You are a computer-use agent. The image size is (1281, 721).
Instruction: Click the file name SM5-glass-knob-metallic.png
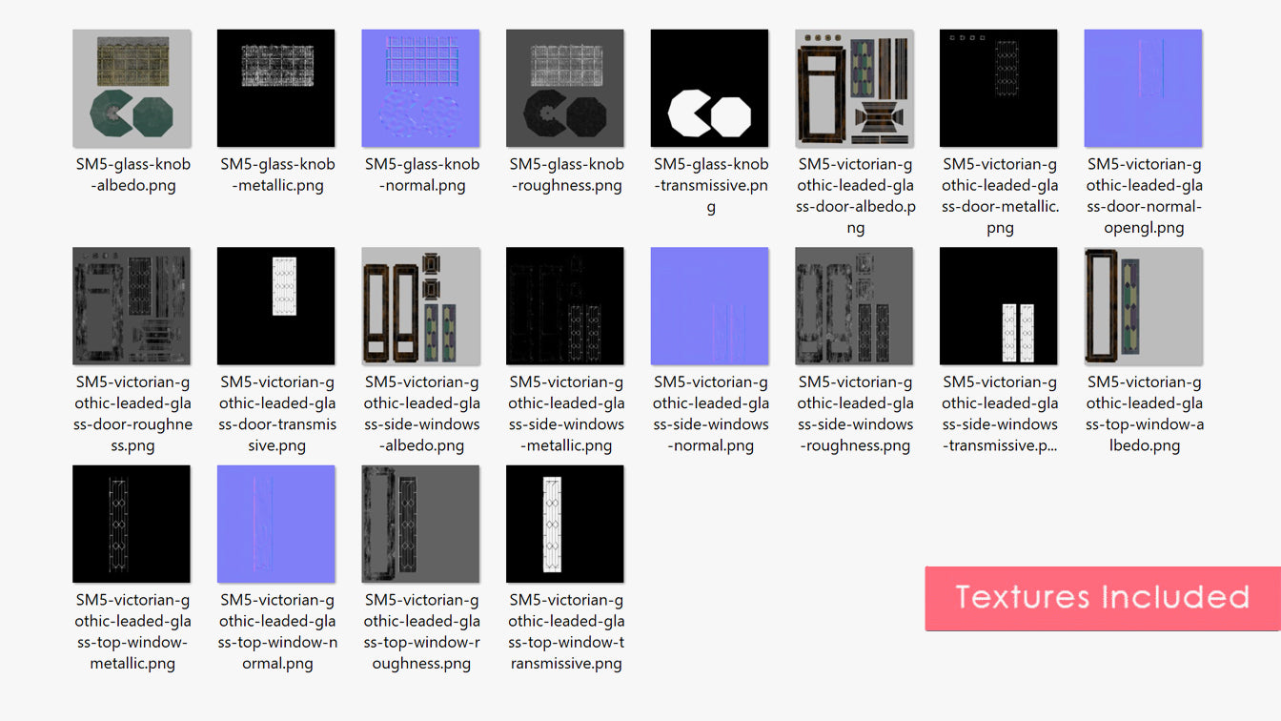point(277,175)
